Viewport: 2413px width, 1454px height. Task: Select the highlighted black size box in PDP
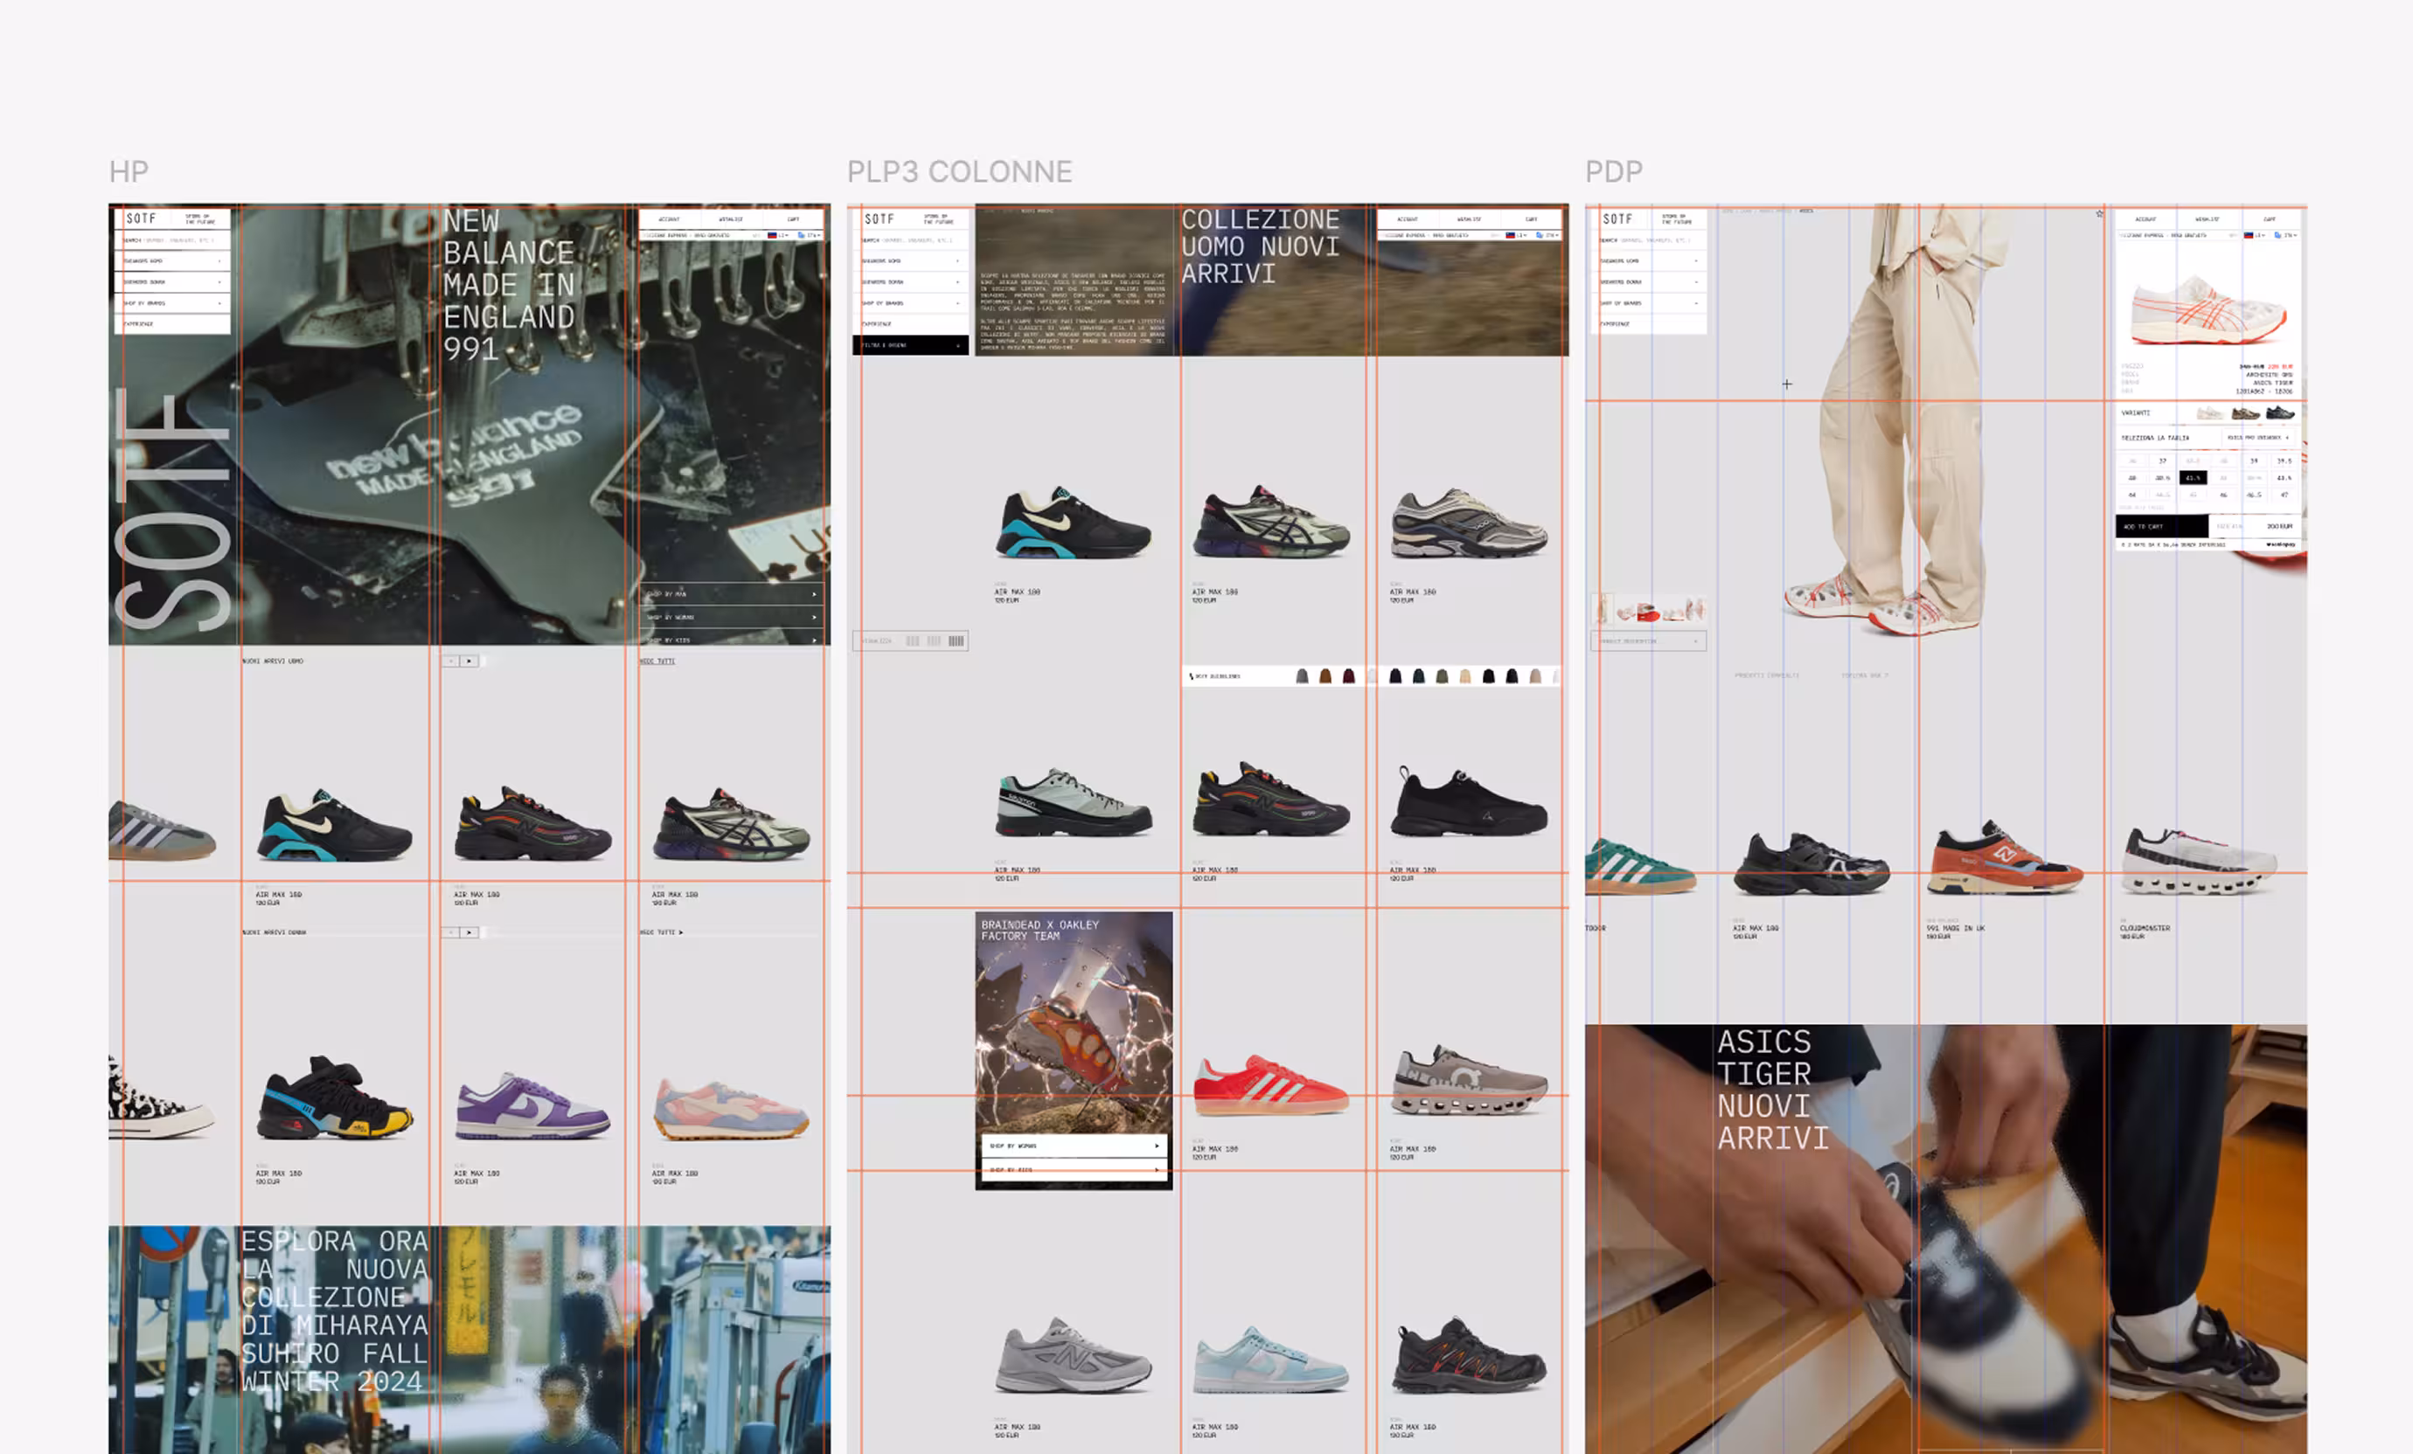(x=2193, y=477)
